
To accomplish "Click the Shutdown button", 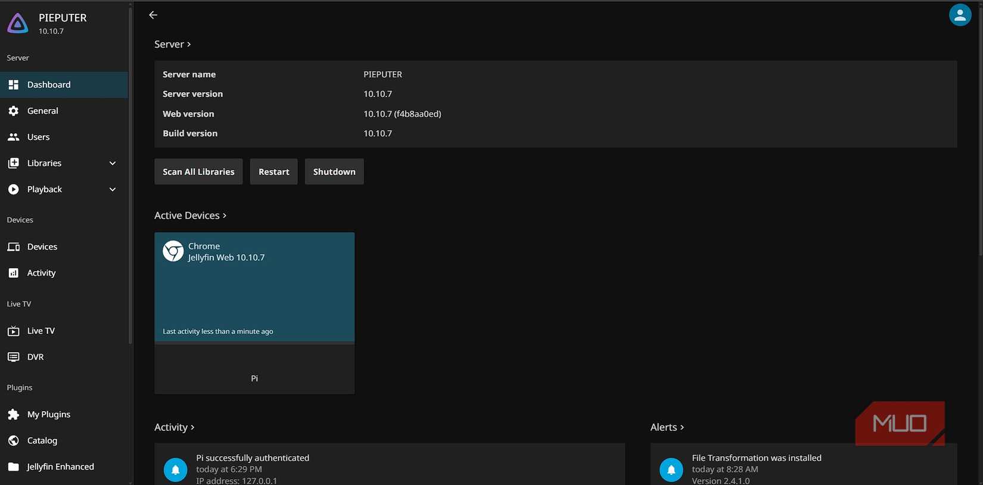I will (334, 171).
